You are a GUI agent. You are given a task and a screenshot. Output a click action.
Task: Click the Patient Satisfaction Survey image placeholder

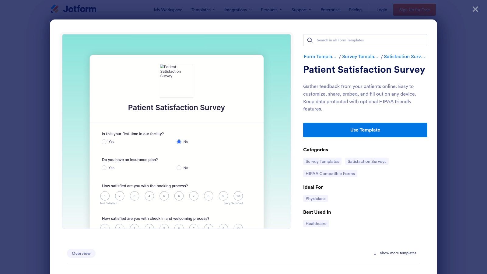pos(177,80)
